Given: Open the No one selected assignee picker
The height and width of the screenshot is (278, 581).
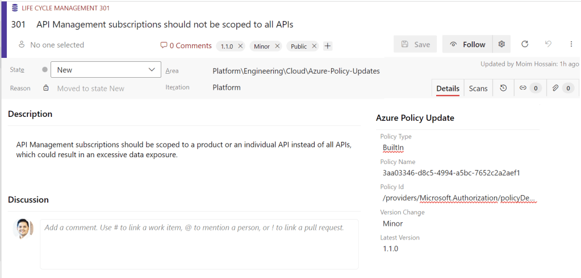Looking at the screenshot, I should click(x=56, y=45).
